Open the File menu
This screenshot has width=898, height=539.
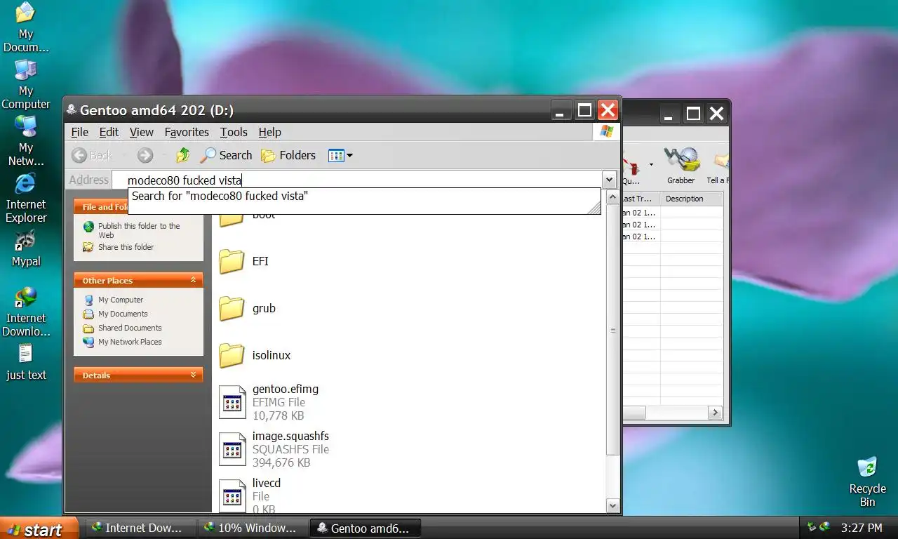point(80,132)
